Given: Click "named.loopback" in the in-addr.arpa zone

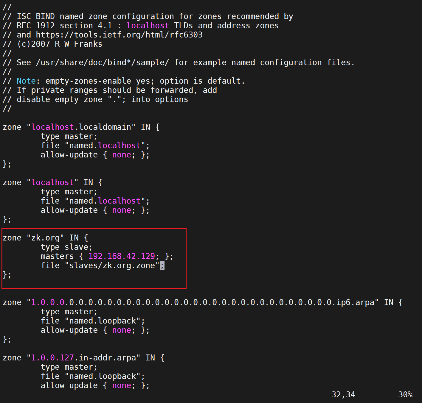Looking at the screenshot, I should [103, 376].
